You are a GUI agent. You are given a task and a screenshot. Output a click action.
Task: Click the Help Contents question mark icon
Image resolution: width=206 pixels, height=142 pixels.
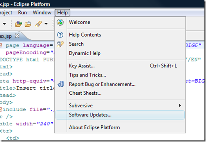60,35
